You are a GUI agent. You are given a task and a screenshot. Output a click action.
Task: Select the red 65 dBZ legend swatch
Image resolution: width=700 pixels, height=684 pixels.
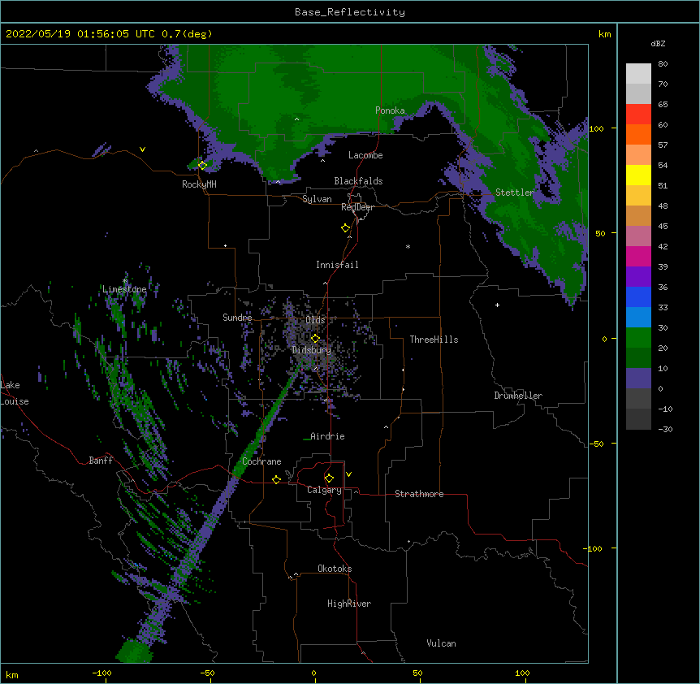point(638,115)
